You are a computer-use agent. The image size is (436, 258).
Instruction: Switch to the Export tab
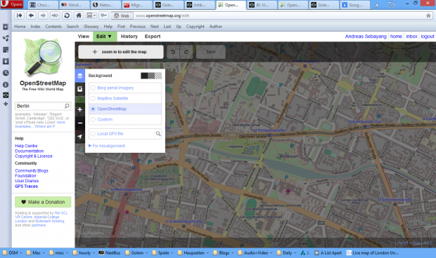click(153, 36)
